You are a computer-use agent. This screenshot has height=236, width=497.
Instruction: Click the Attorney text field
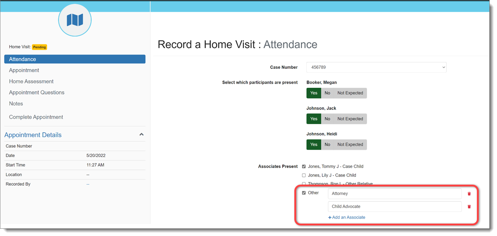394,194
